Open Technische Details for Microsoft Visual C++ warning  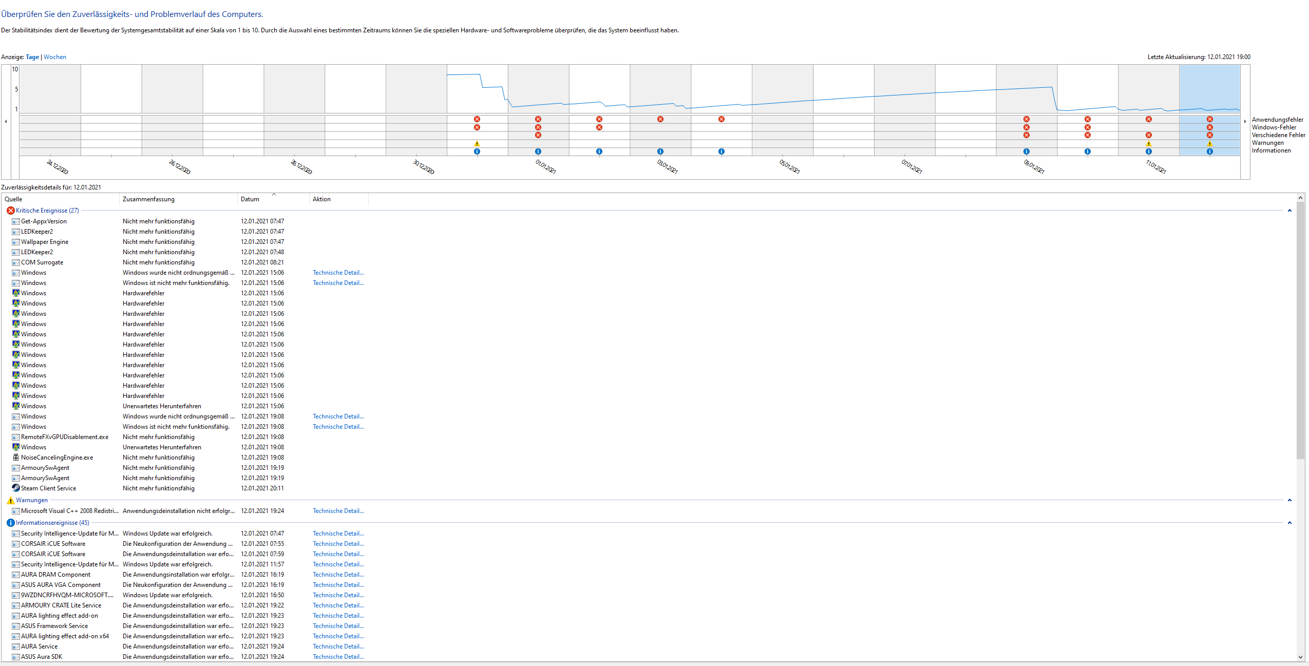click(x=338, y=511)
